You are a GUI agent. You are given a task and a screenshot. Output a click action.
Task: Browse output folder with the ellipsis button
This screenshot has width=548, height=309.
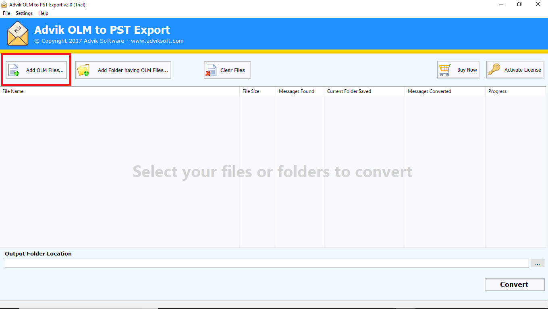click(x=538, y=263)
